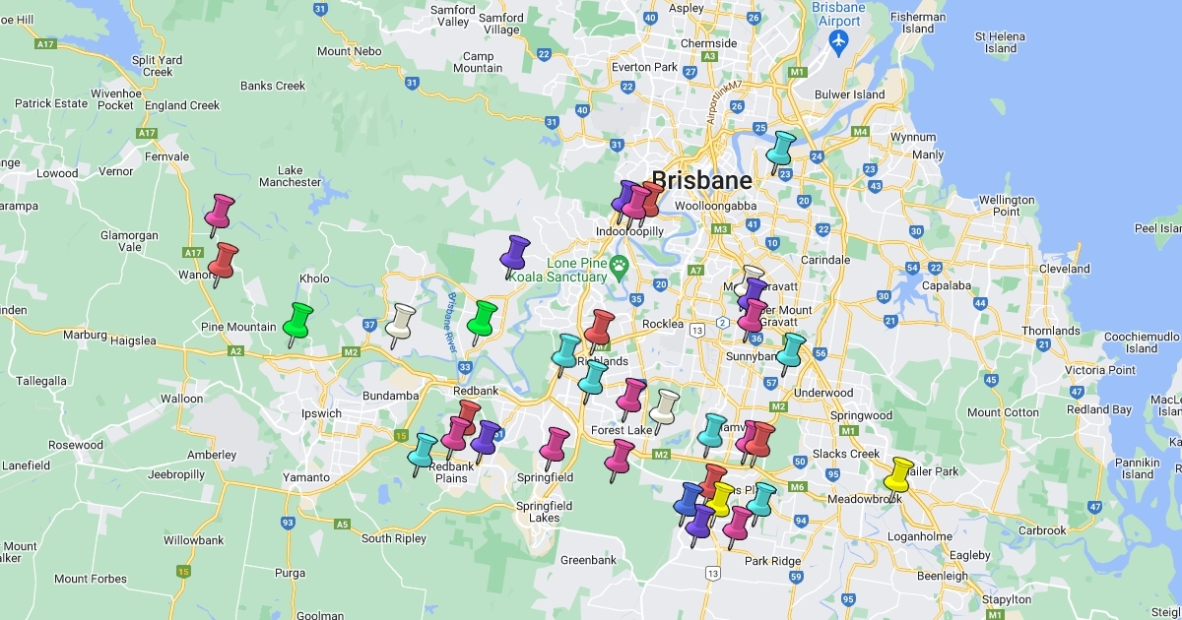This screenshot has height=620, width=1182.
Task: Open the magenta pin south of Fernvale
Action: [219, 211]
